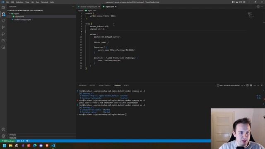This screenshot has height=149, width=265.
Task: Open the Edit menu
Action: (x=12, y=2)
